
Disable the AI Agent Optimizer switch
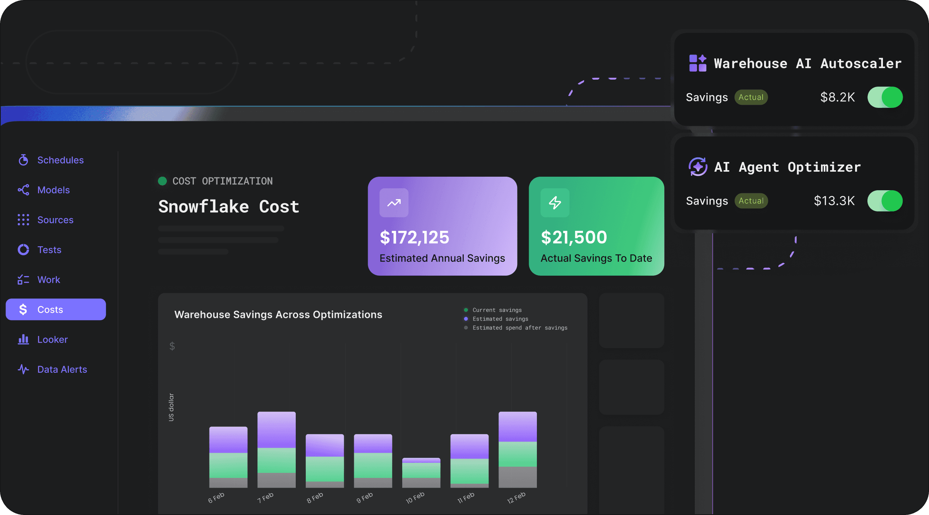point(885,201)
